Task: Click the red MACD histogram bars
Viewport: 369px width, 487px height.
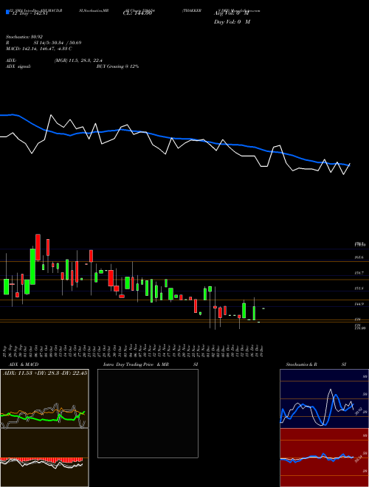Action: [41, 460]
